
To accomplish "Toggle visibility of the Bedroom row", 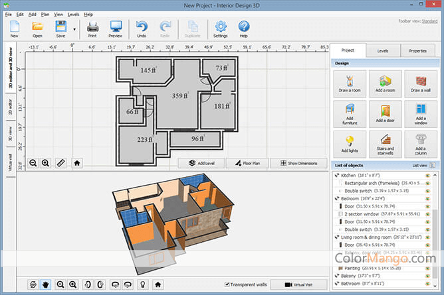I will [427, 199].
